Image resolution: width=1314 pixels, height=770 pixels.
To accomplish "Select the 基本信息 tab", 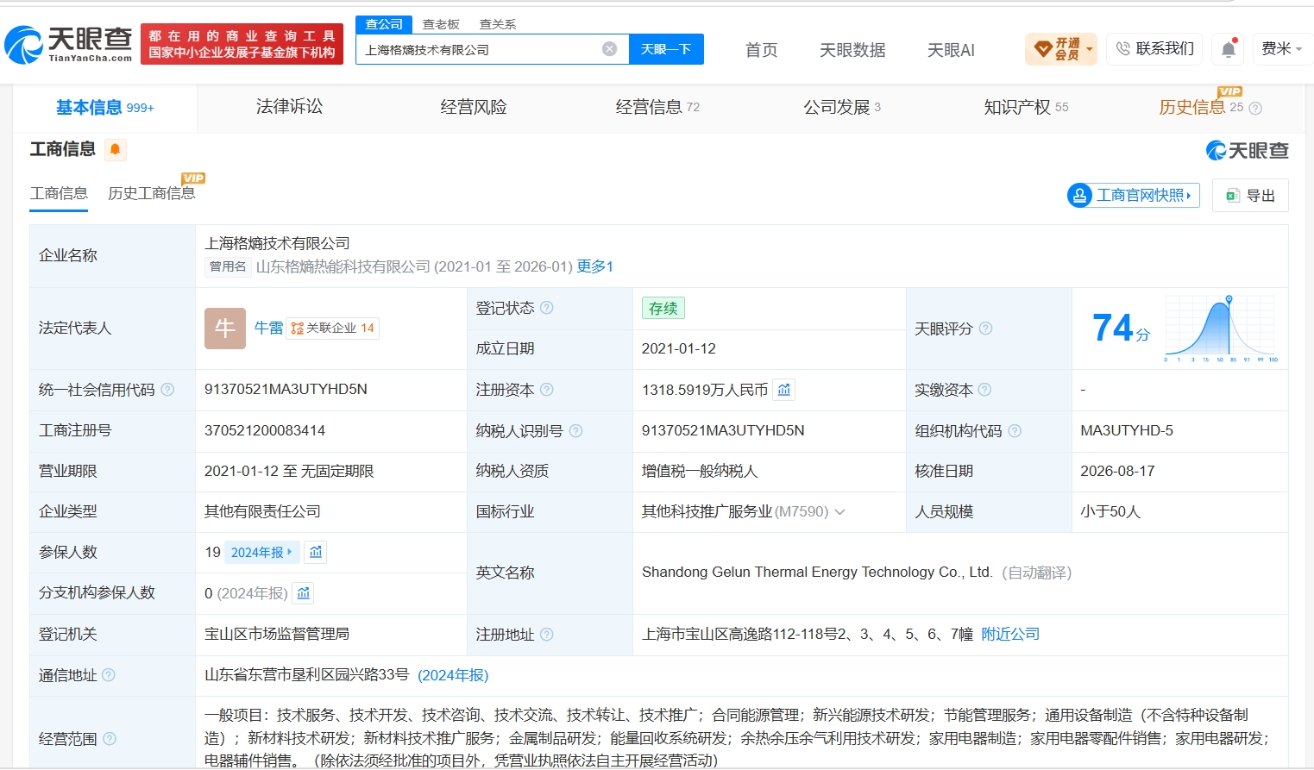I will [x=104, y=108].
